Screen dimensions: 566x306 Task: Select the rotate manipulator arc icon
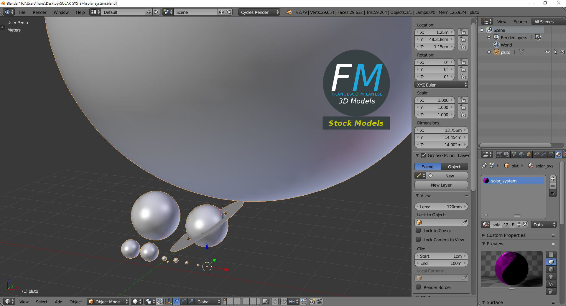pos(184,302)
